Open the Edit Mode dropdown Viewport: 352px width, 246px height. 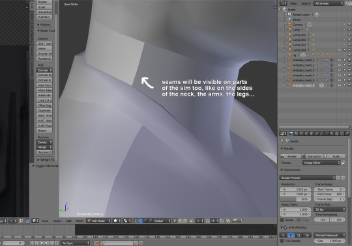click(x=99, y=221)
